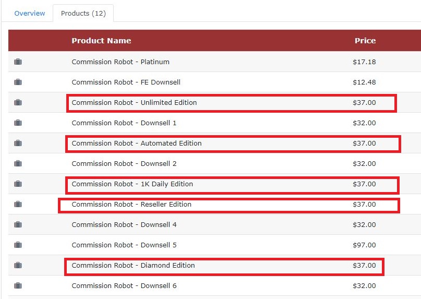The width and height of the screenshot is (421, 299).
Task: Click the briefcase icon beside FE Downsell
Action: coord(18,82)
